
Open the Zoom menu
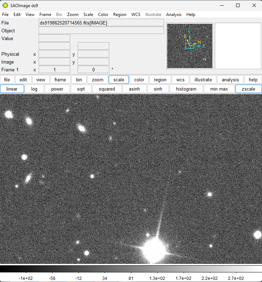73,15
